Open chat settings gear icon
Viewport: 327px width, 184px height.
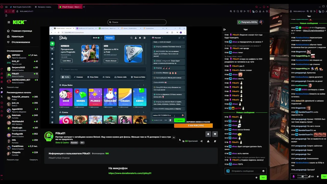(x=256, y=178)
